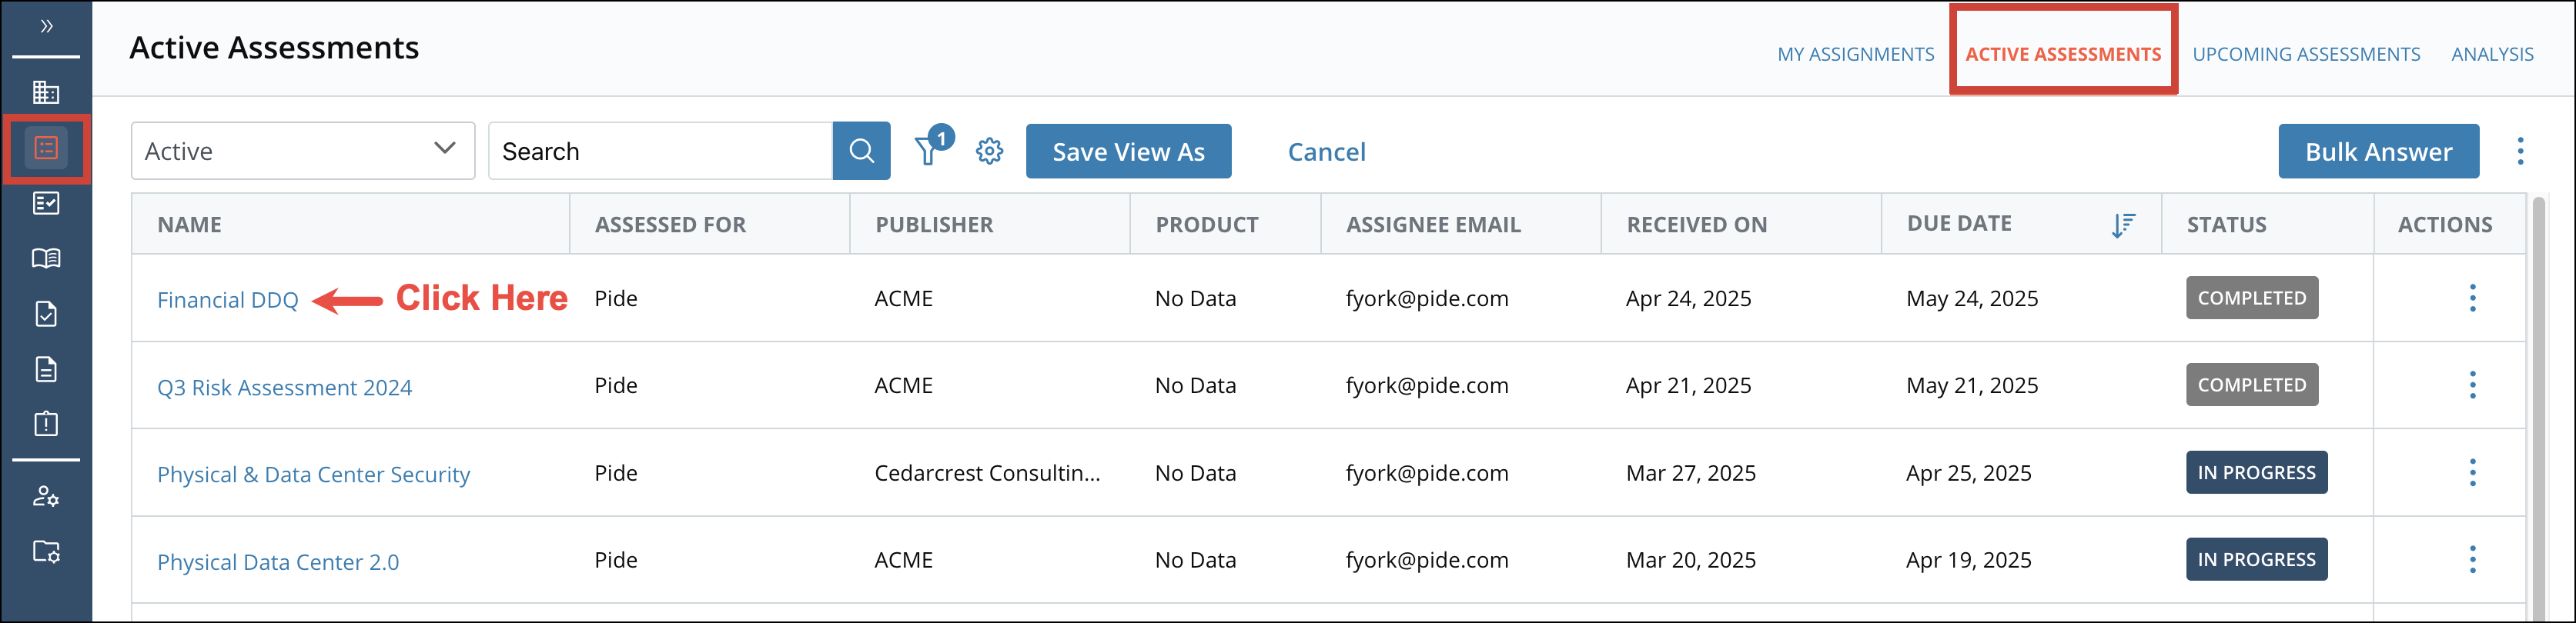The width and height of the screenshot is (2576, 623).
Task: Sort by Product column header
Action: point(1207,225)
